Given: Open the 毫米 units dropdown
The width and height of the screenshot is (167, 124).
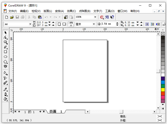Looking at the screenshot, I should (x=94, y=24).
